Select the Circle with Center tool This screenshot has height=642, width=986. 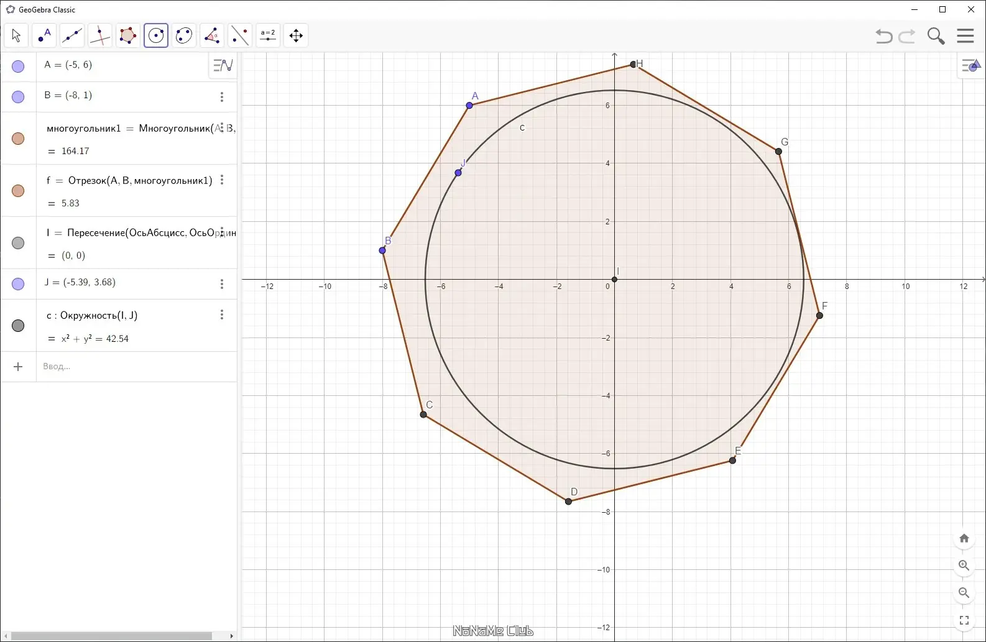pos(156,35)
